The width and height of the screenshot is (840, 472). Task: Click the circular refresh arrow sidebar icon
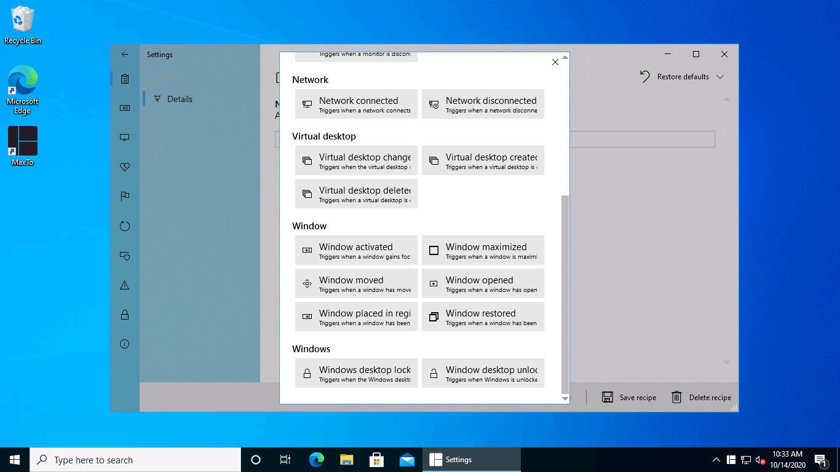(125, 226)
